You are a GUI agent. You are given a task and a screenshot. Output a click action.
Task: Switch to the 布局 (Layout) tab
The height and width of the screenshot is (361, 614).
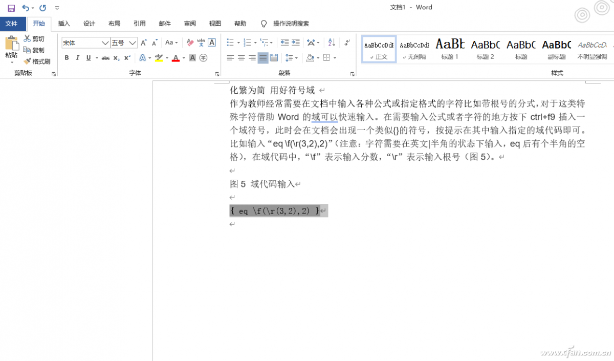(x=114, y=24)
